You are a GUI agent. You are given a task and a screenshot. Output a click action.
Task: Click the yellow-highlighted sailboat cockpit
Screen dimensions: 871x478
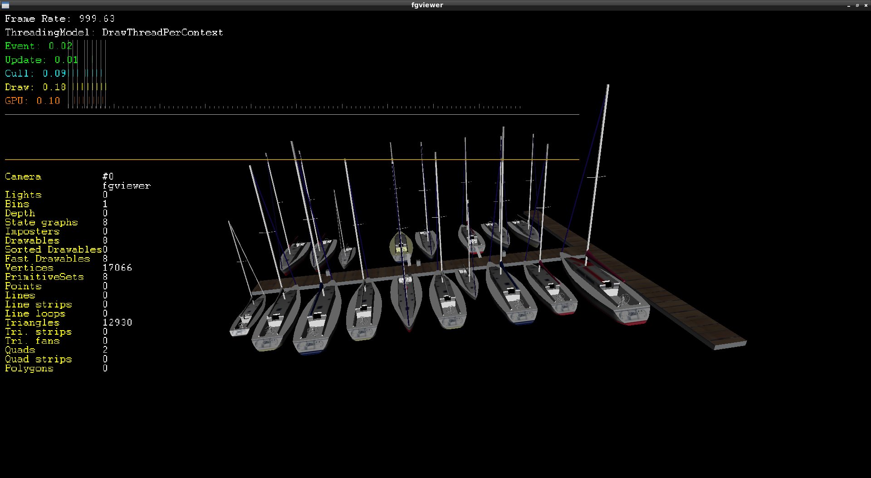pos(401,248)
